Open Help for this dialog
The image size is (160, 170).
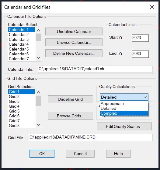coord(118,154)
